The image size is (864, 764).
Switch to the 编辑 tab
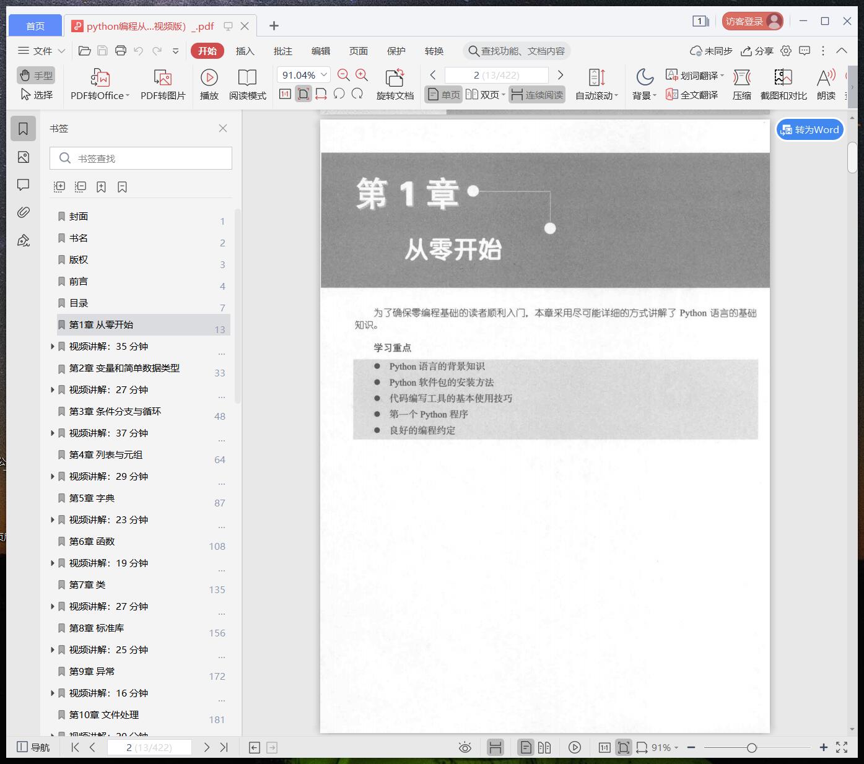tap(321, 51)
